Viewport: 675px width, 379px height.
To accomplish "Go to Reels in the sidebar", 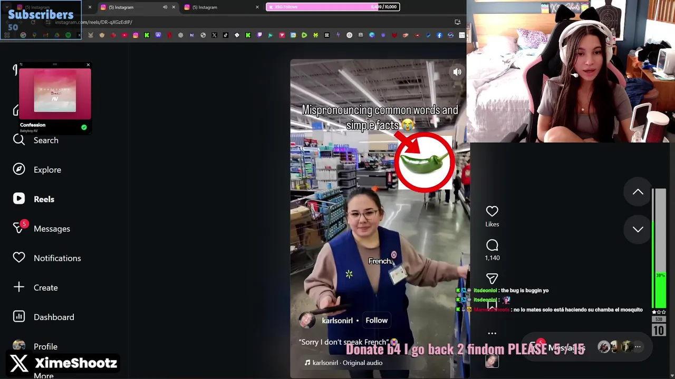I will pyautogui.click(x=34, y=199).
